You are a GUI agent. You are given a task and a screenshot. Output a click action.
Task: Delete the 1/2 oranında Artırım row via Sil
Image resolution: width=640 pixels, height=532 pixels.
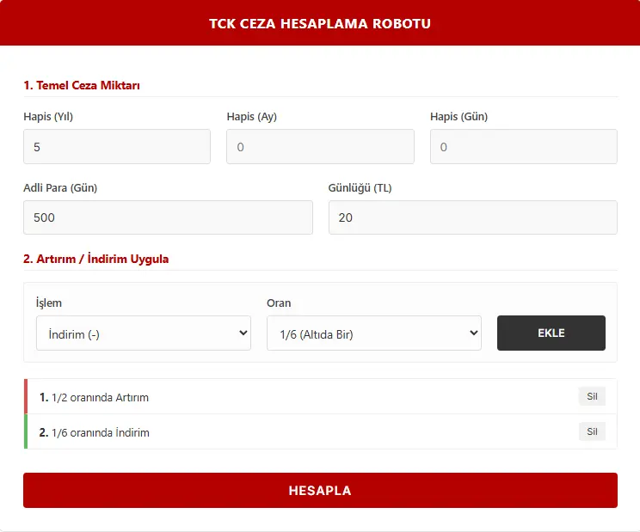592,396
